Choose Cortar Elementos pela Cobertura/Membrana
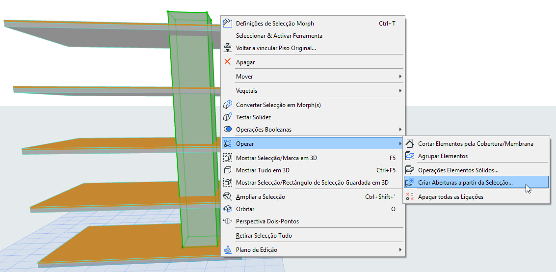 click(476, 144)
